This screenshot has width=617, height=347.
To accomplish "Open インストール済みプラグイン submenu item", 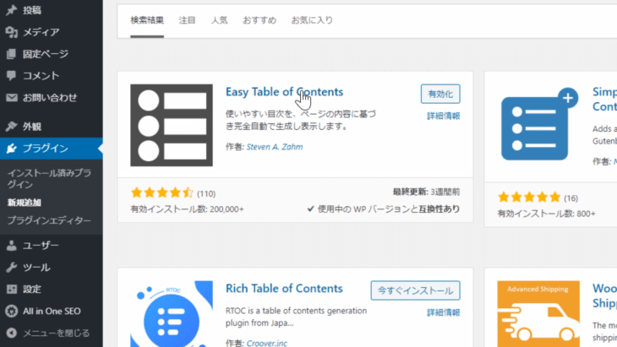I will pyautogui.click(x=49, y=178).
